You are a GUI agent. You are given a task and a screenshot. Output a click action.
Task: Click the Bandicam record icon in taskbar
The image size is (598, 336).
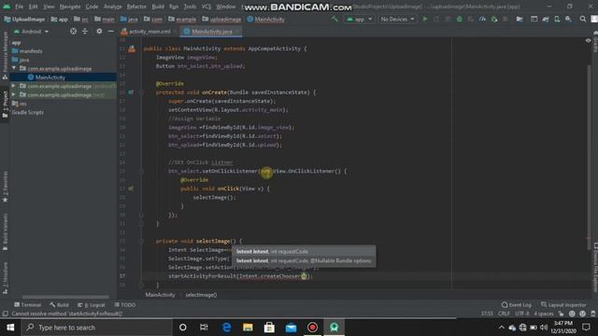(312, 328)
